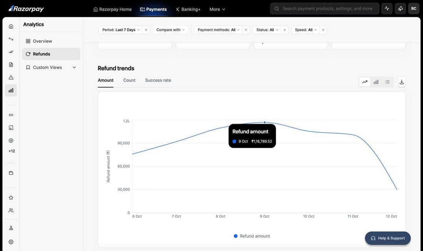This screenshot has width=423, height=251.
Task: Open the Period: Last 7 Days dropdown
Action: 121,30
